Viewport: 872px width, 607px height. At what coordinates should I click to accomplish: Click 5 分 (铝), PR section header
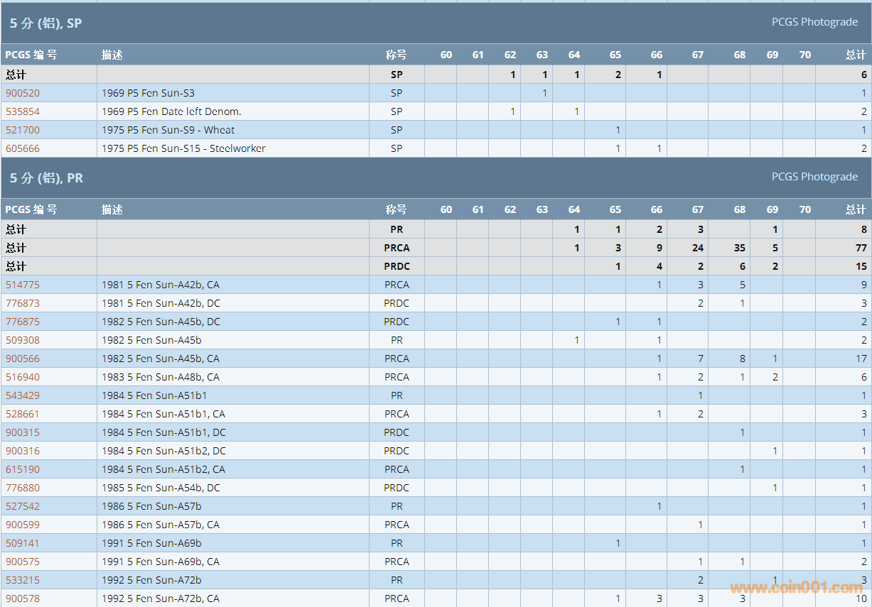pyautogui.click(x=47, y=178)
